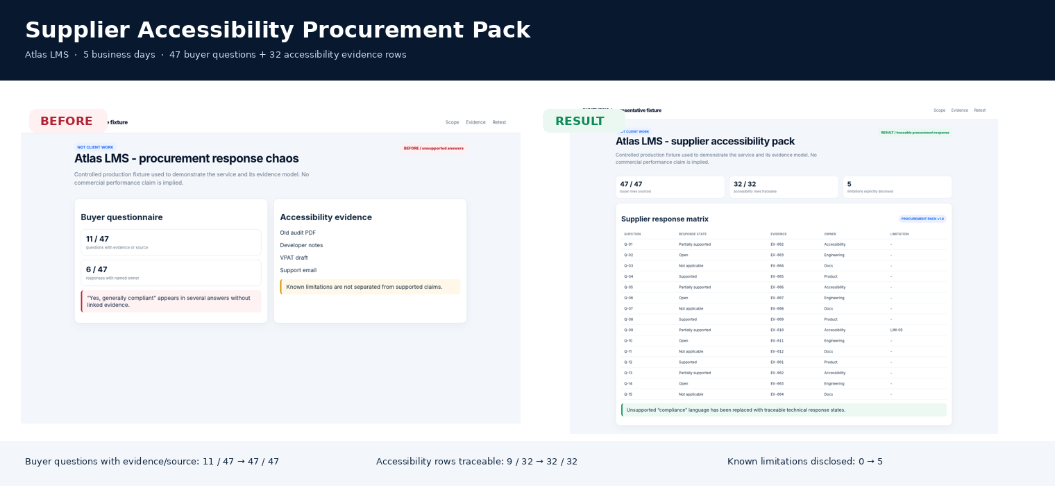Screen dimensions: 1055x486
Task: Select 'Not applicable' in row Q-03
Action: click(x=691, y=266)
